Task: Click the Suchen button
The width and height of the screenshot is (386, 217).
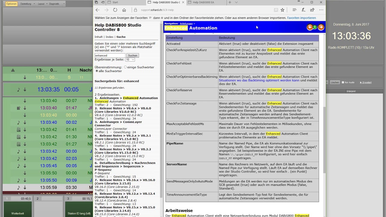Action: (132, 55)
